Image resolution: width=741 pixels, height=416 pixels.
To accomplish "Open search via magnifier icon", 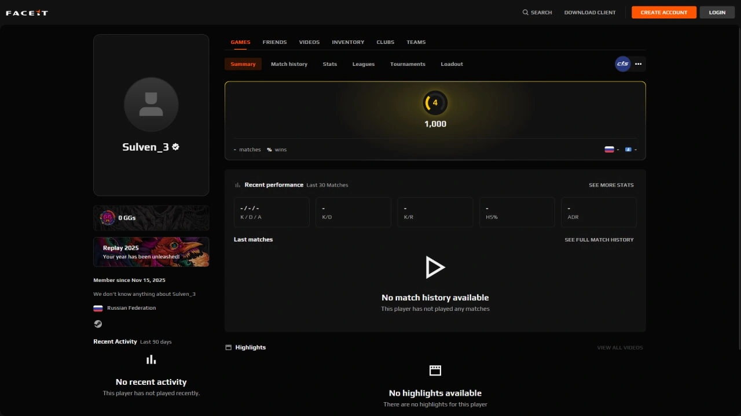I will [x=526, y=12].
